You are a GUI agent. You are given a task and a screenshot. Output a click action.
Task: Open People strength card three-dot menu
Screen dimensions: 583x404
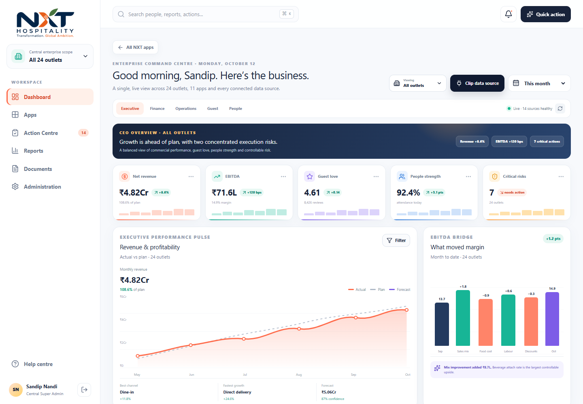tap(468, 177)
